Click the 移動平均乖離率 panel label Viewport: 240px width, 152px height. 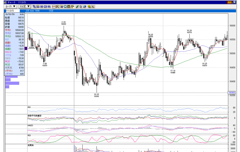34,116
